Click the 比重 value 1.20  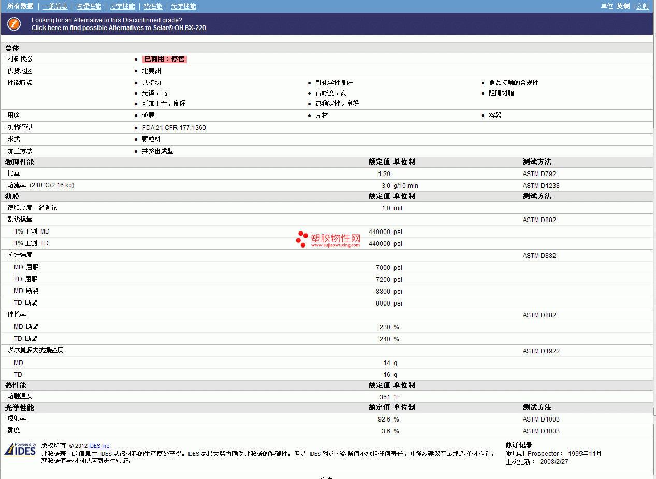coord(384,174)
